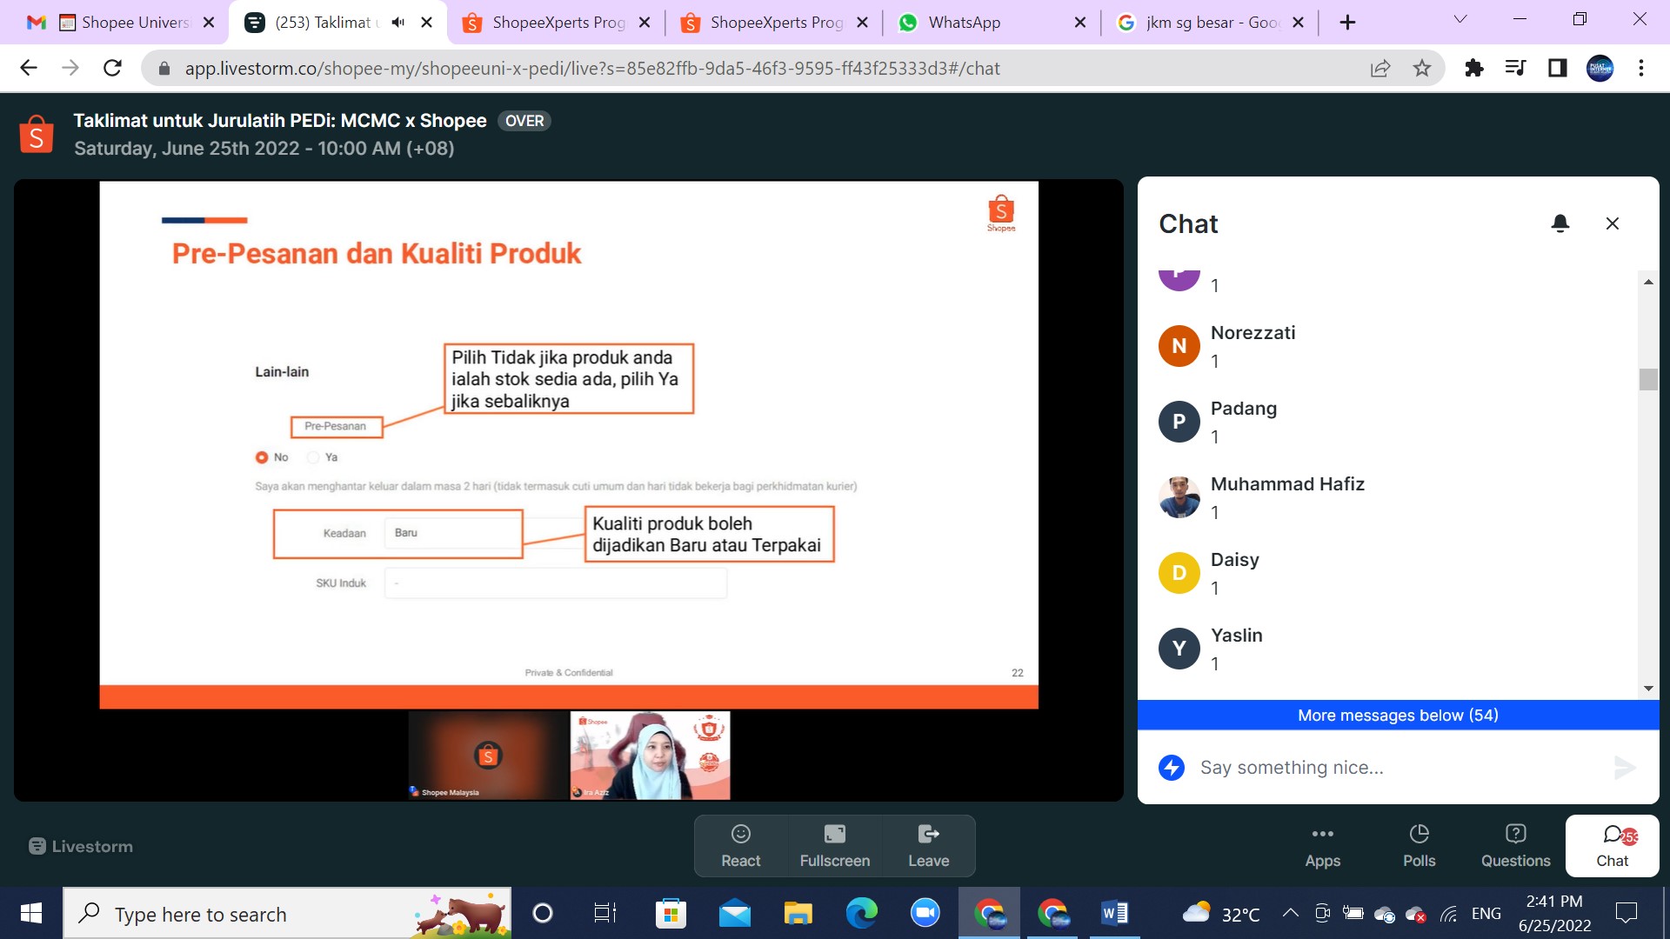Launch Microsoft Store from taskbar
Viewport: 1670px width, 939px height.
coord(671,913)
